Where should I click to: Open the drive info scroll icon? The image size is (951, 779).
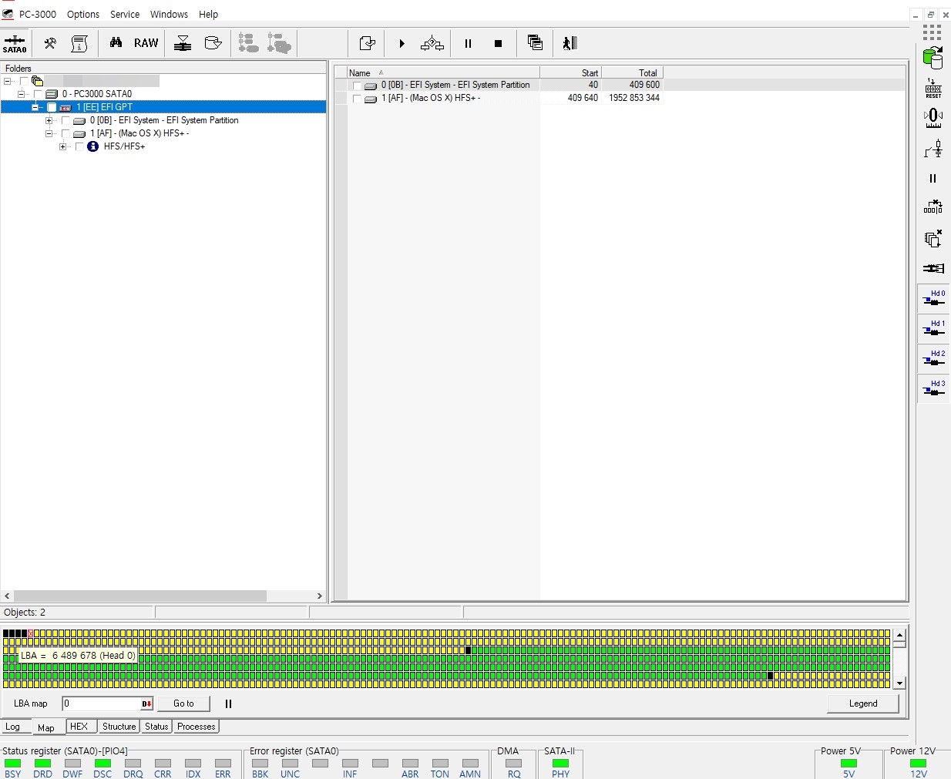click(79, 44)
